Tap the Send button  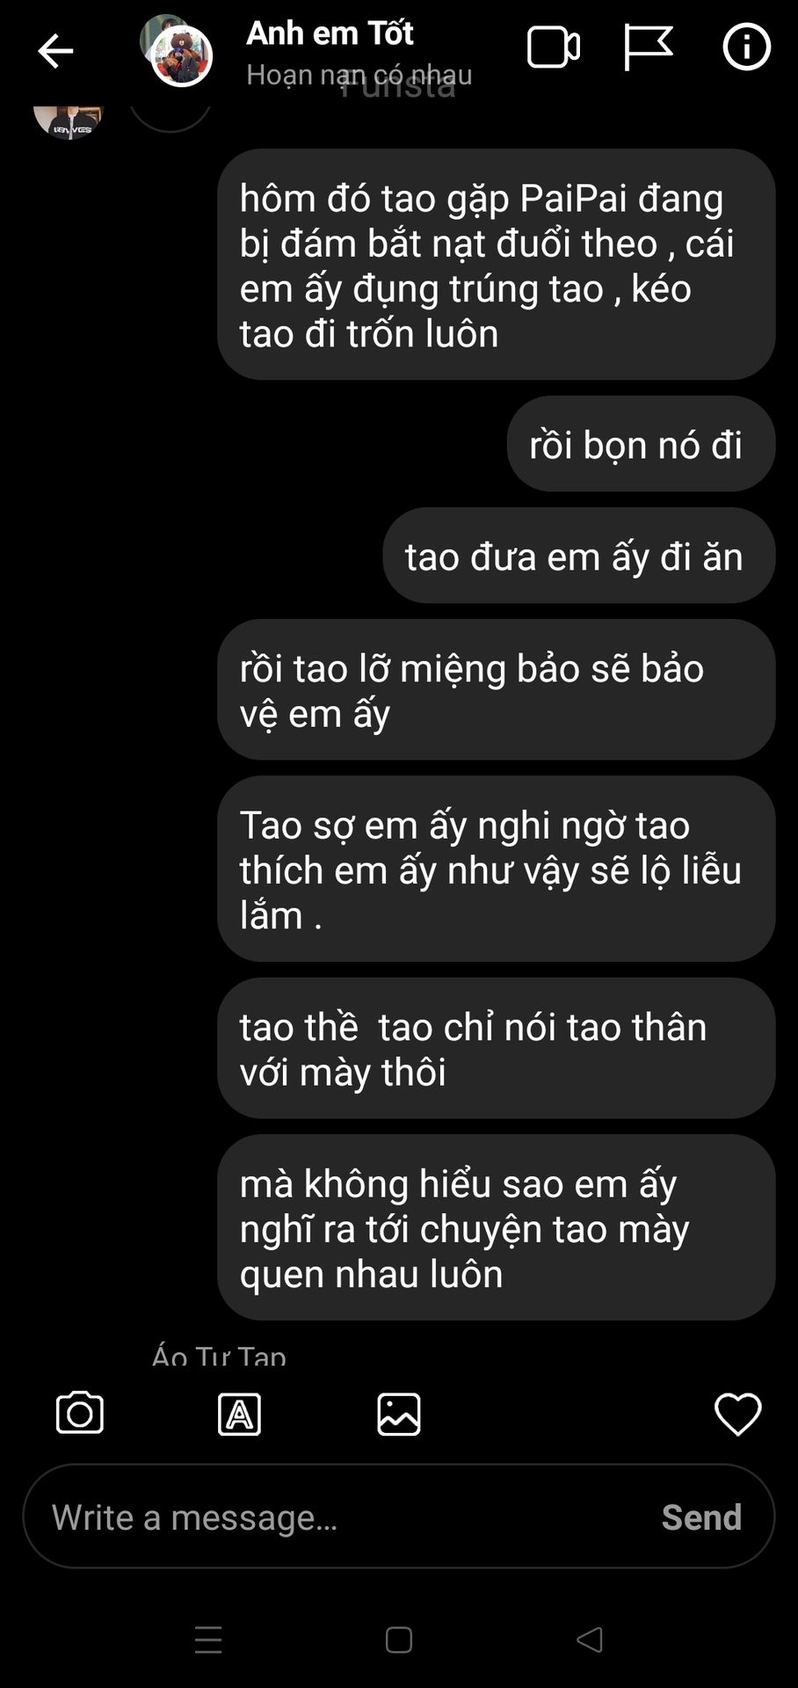coord(701,1517)
